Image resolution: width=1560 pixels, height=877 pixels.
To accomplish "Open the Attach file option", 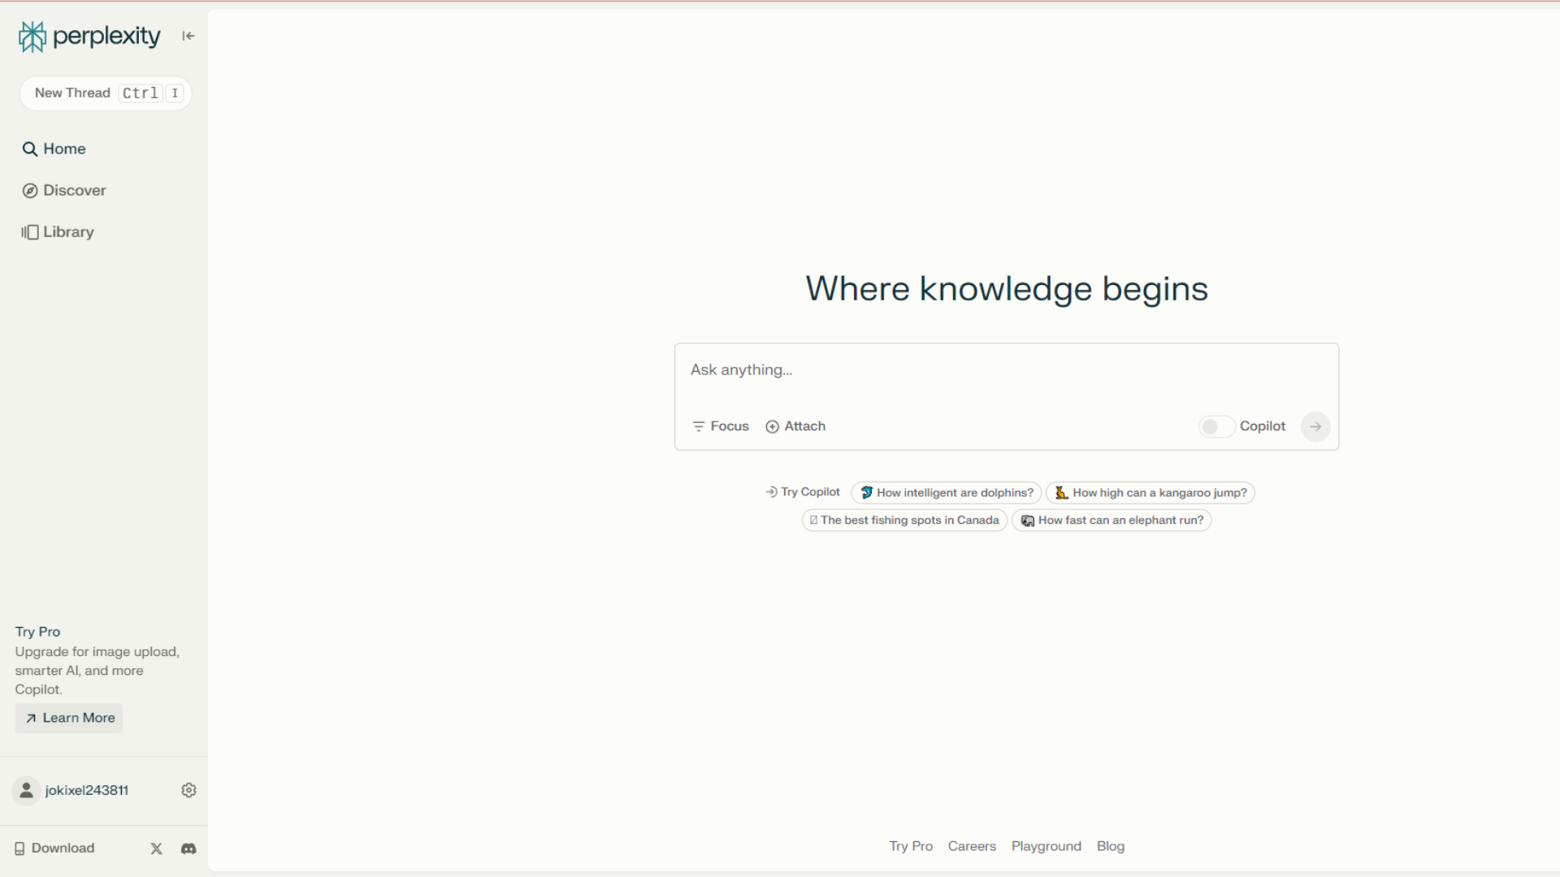I will pos(795,426).
